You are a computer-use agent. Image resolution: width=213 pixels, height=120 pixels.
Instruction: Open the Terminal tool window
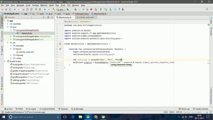63,109
